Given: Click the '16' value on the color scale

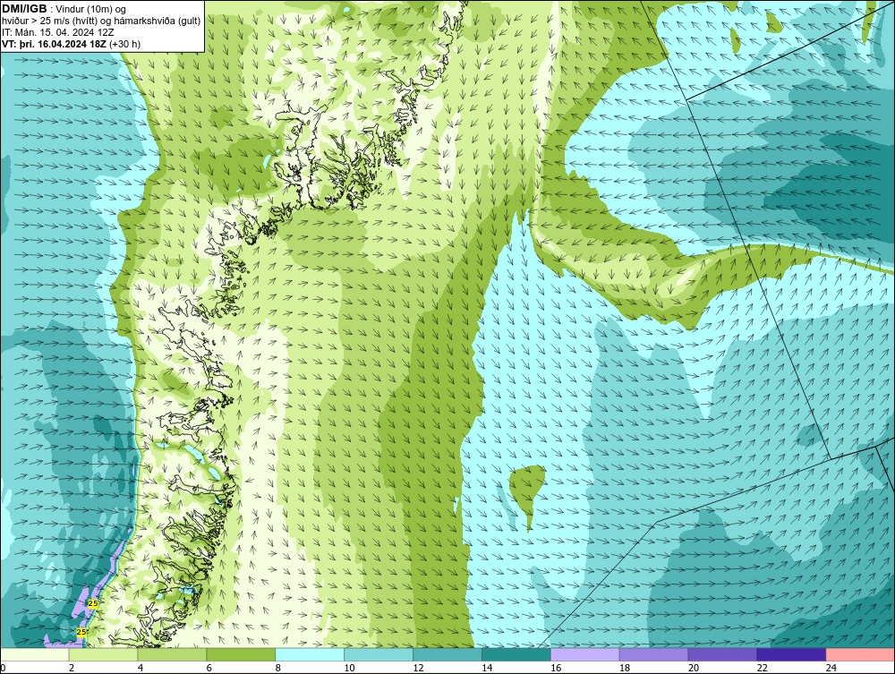Looking at the screenshot, I should tap(556, 668).
